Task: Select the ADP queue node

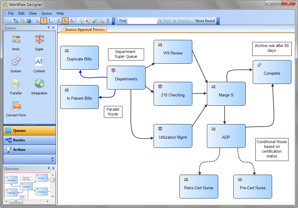Action: [x=226, y=136]
